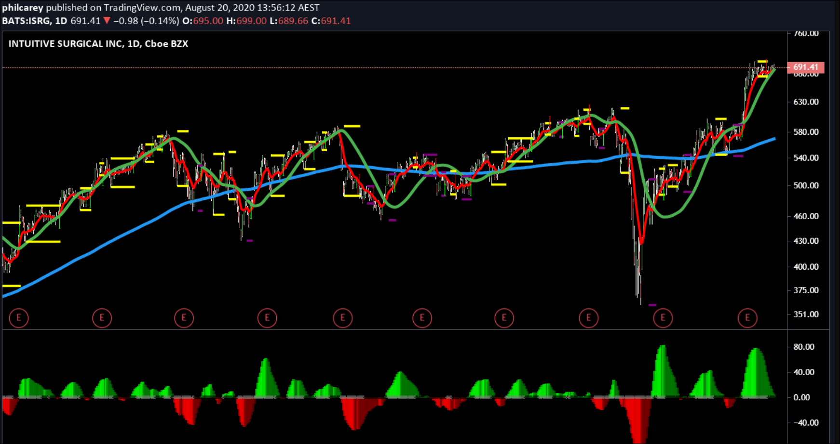Select the E earnings marker under the crash low

[663, 318]
